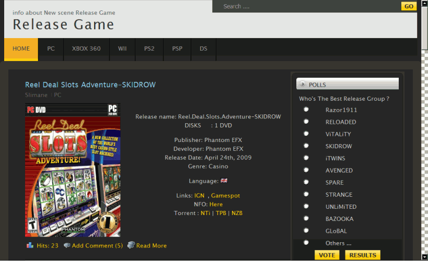
Task: Open the NZB link
Action: point(237,213)
